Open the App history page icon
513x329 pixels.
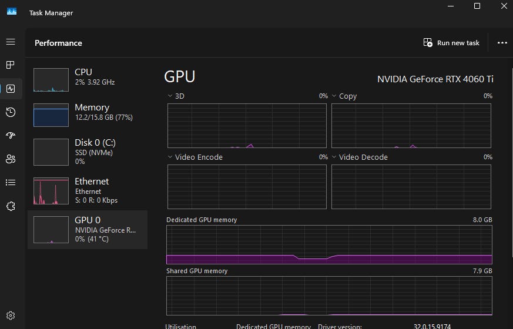click(11, 112)
